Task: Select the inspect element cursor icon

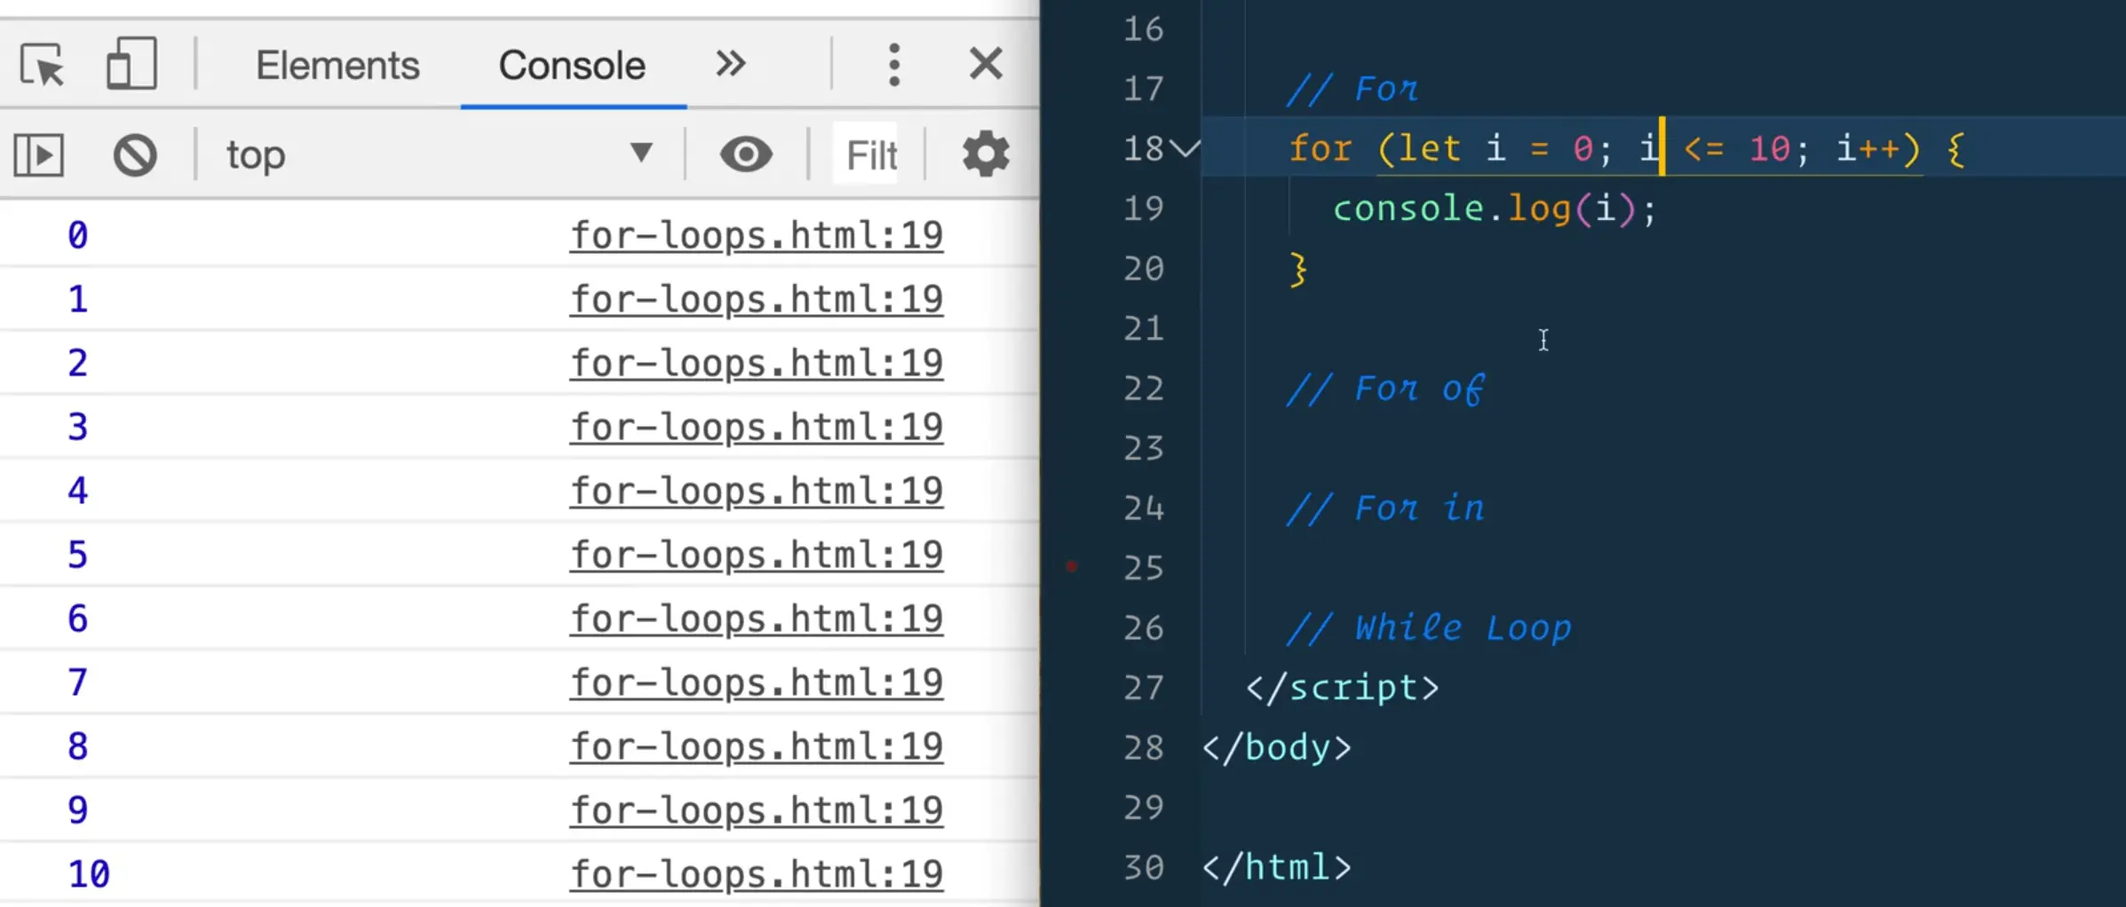Action: (42, 65)
